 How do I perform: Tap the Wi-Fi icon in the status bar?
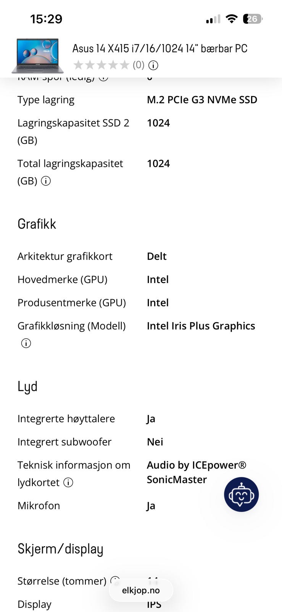[x=231, y=19]
